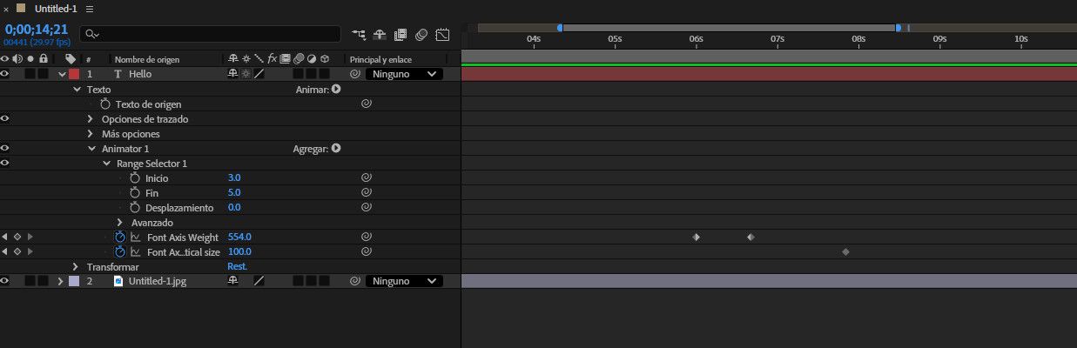Show the Font Axis Weight graph icon
The height and width of the screenshot is (348, 1077).
click(x=135, y=238)
